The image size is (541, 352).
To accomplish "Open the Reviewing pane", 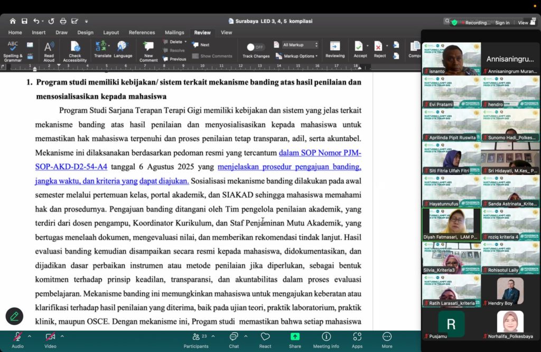I will pyautogui.click(x=334, y=49).
